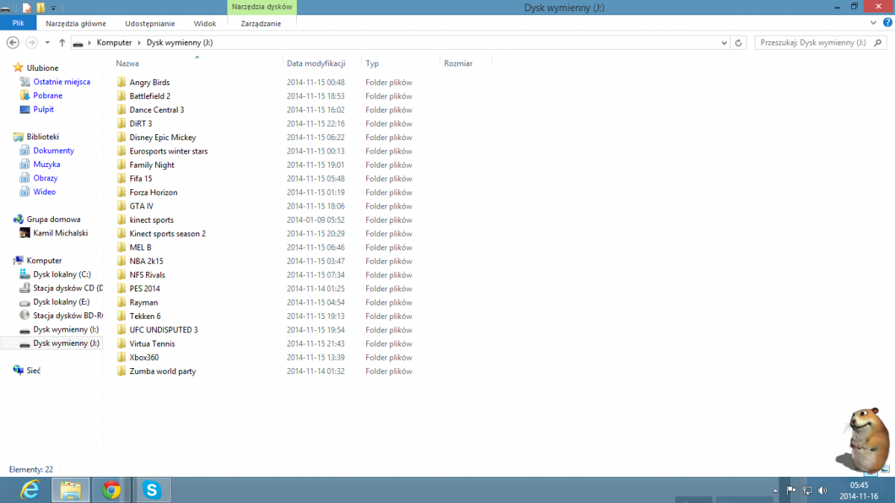The height and width of the screenshot is (503, 895).
Task: Click the New folder quick access icon
Action: pyautogui.click(x=41, y=8)
